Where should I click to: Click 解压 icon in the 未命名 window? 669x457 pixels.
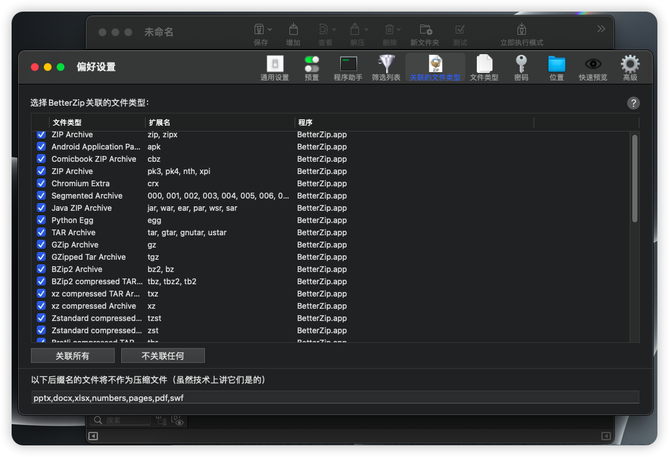click(355, 30)
